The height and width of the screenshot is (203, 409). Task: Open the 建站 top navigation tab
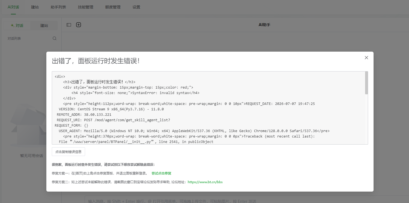pos(35,7)
